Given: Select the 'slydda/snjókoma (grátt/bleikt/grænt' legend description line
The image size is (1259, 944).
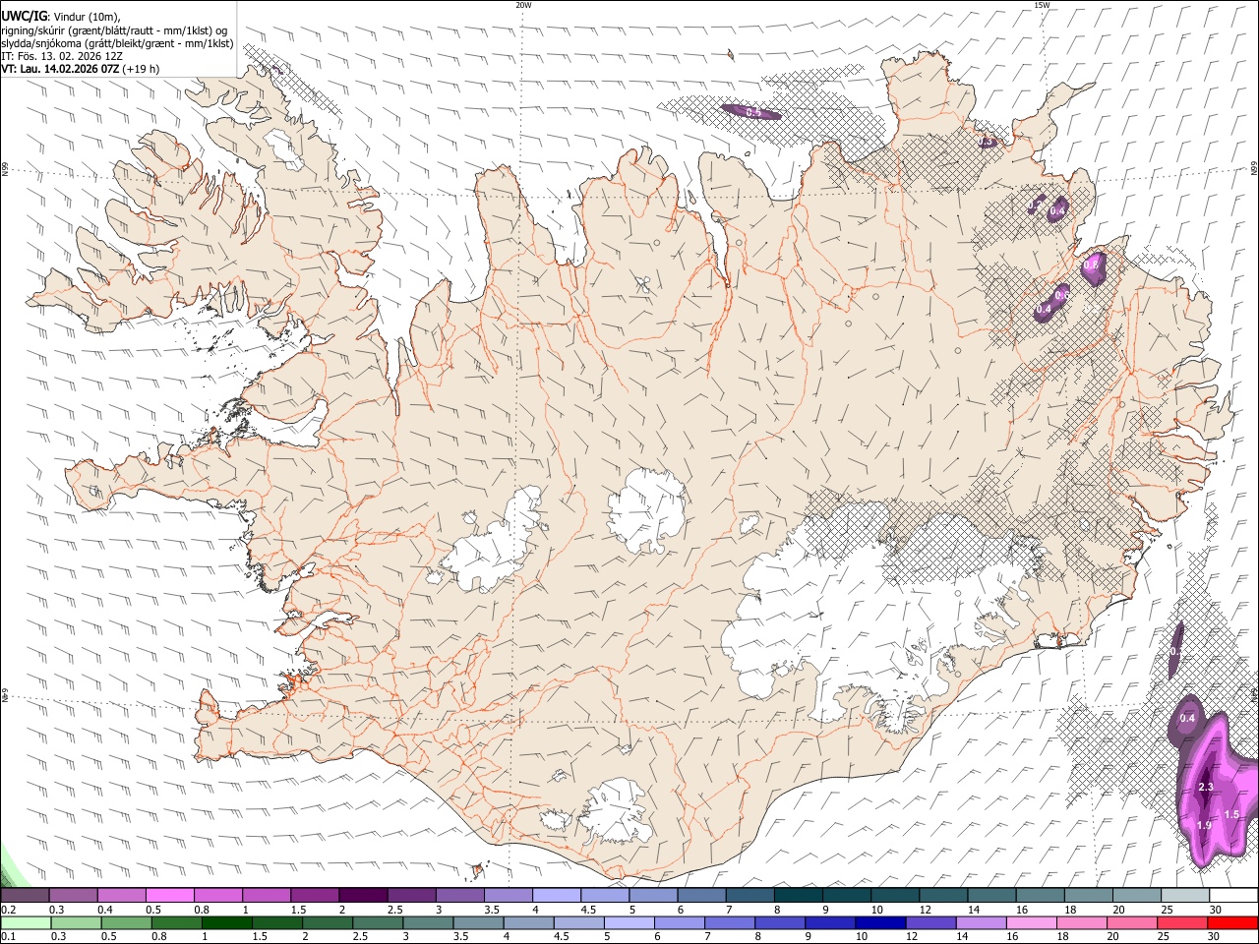Looking at the screenshot, I should [x=117, y=43].
